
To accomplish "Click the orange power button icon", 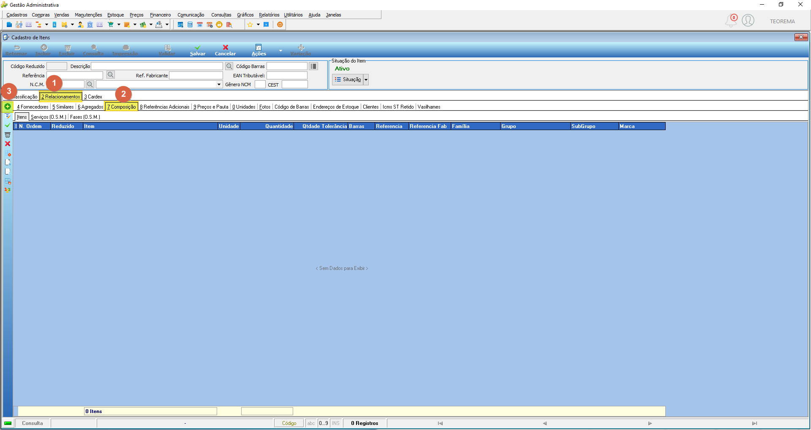I will pos(280,24).
